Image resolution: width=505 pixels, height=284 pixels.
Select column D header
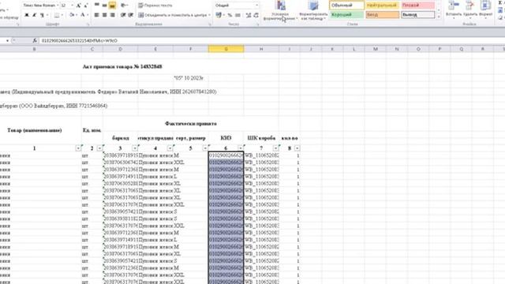[x=120, y=49]
